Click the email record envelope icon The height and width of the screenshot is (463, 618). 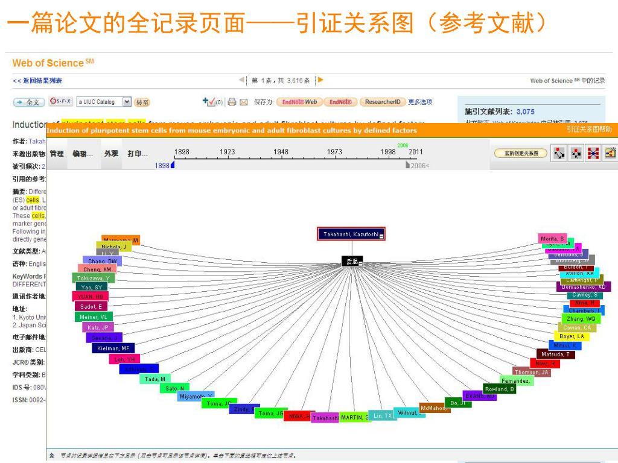coord(244,102)
